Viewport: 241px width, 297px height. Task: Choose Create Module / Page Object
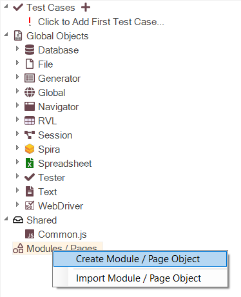click(140, 259)
